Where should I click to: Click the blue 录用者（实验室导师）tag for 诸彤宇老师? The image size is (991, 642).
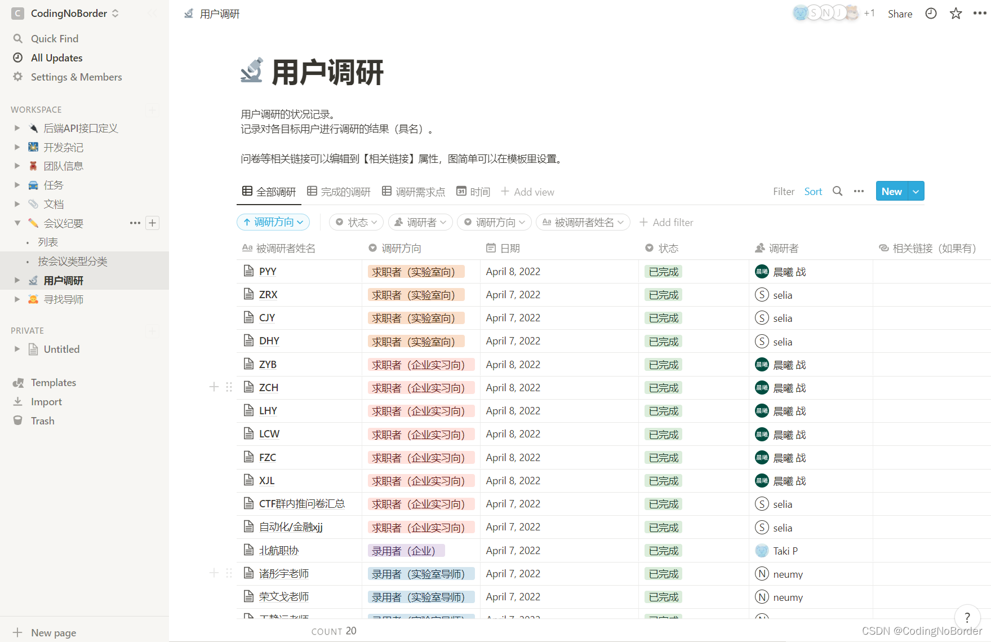[x=421, y=574]
